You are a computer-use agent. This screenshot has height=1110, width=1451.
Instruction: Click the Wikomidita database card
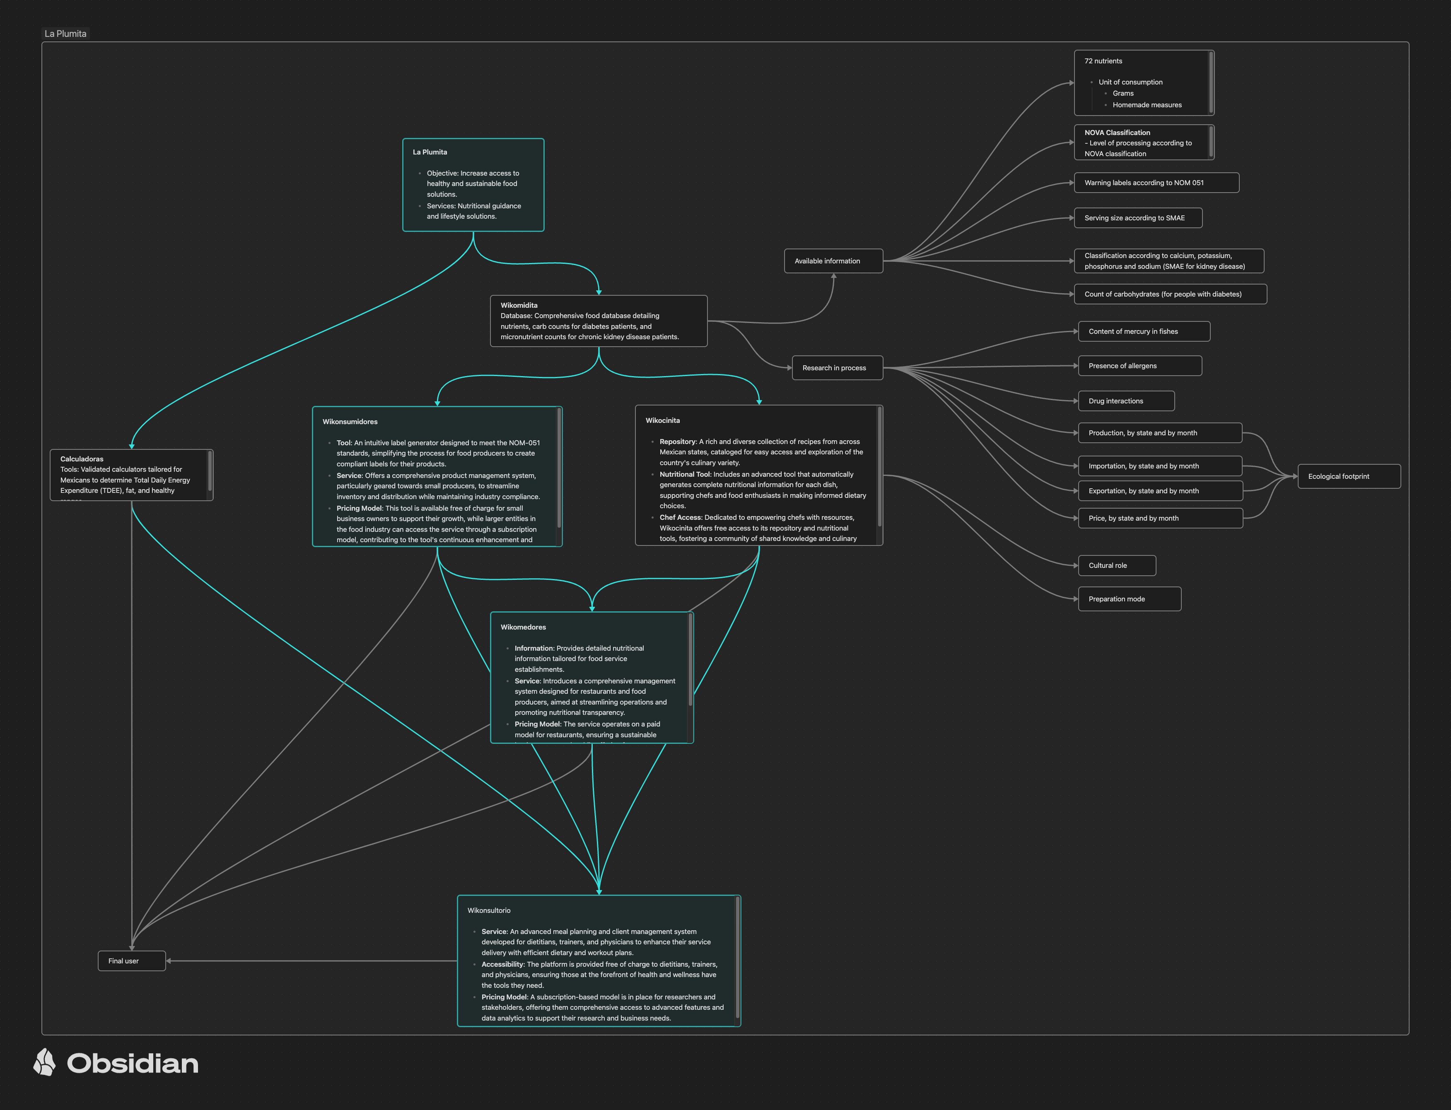598,321
